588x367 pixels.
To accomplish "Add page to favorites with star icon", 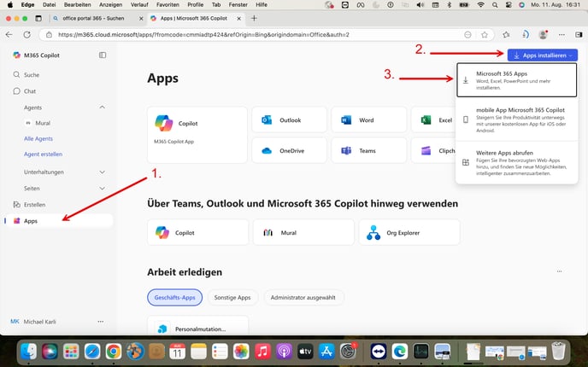I will point(485,35).
